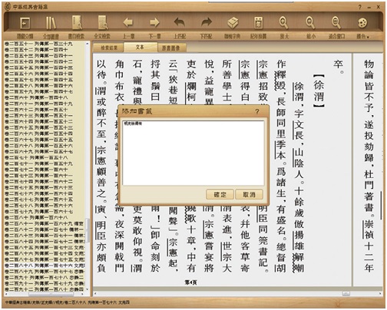Switch to the 檢索結果 tab
387x310 pixels.
pyautogui.click(x=109, y=48)
